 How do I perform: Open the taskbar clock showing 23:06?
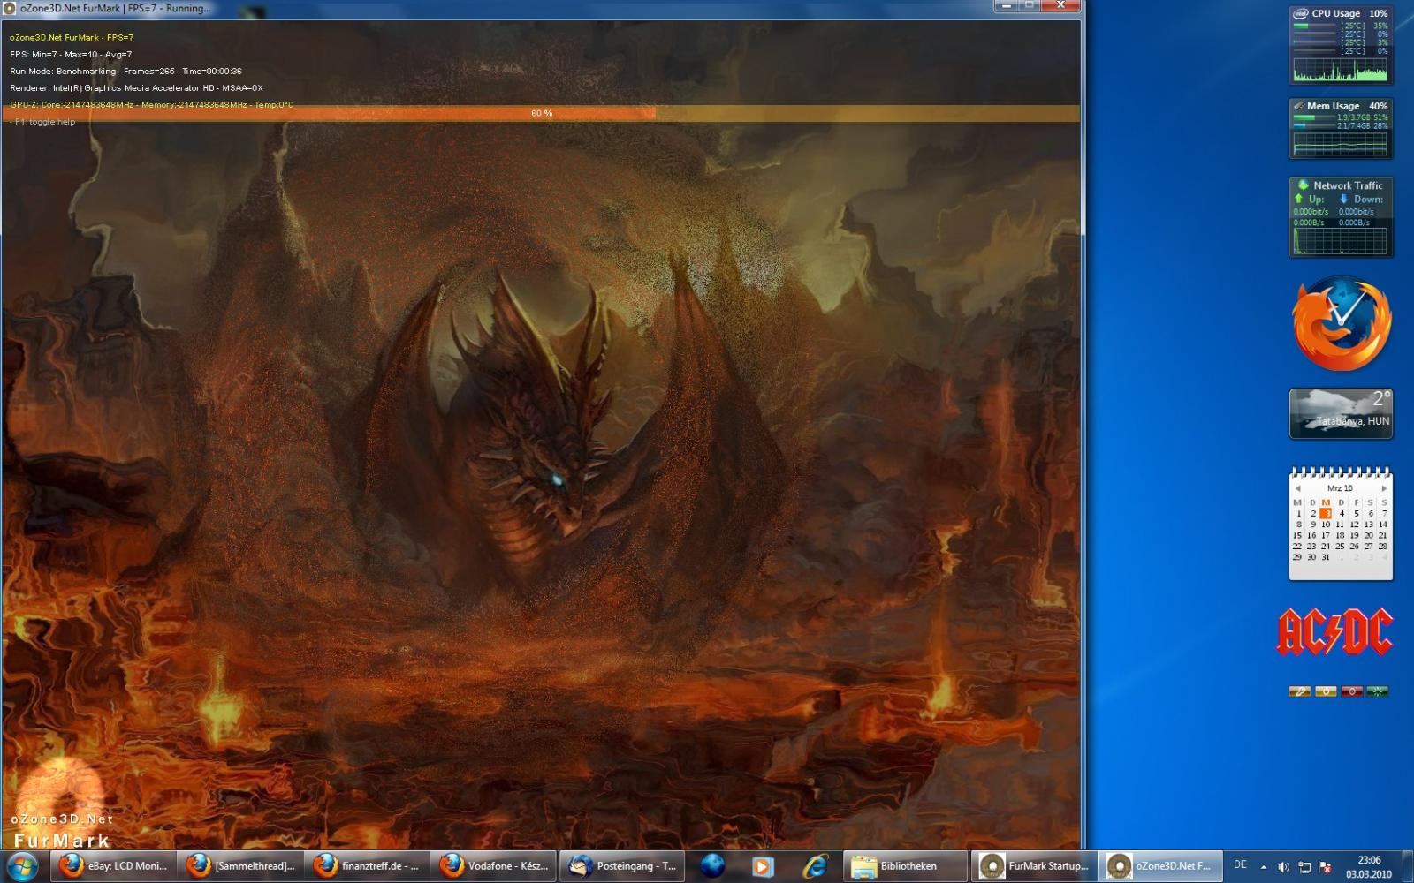tap(1369, 866)
